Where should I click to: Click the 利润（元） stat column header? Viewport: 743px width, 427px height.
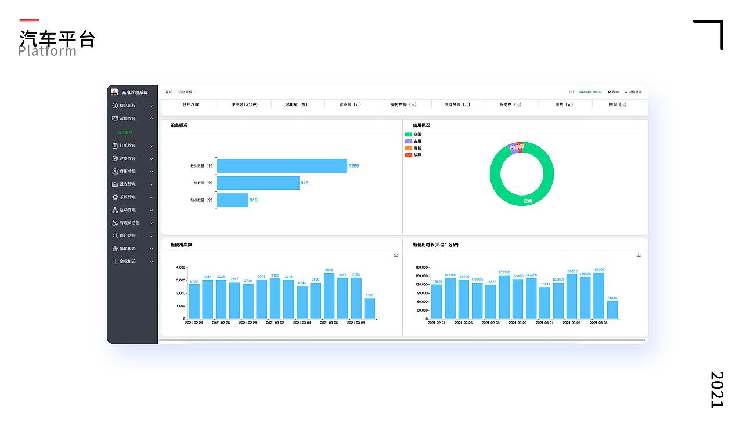(618, 104)
